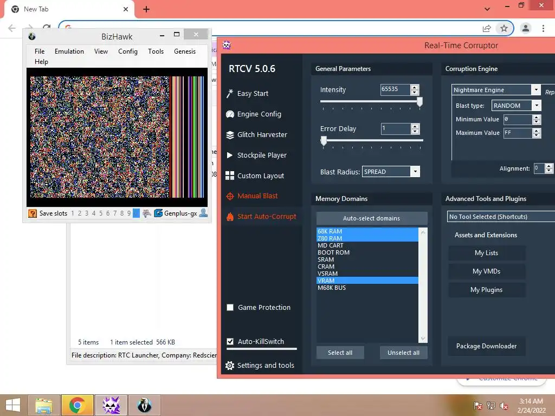The height and width of the screenshot is (416, 555).
Task: Click the network tray icon
Action: (x=491, y=406)
